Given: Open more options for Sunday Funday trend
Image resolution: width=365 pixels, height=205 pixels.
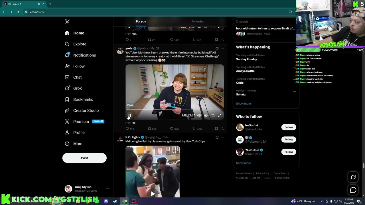Looking at the screenshot, I should 294,56.
